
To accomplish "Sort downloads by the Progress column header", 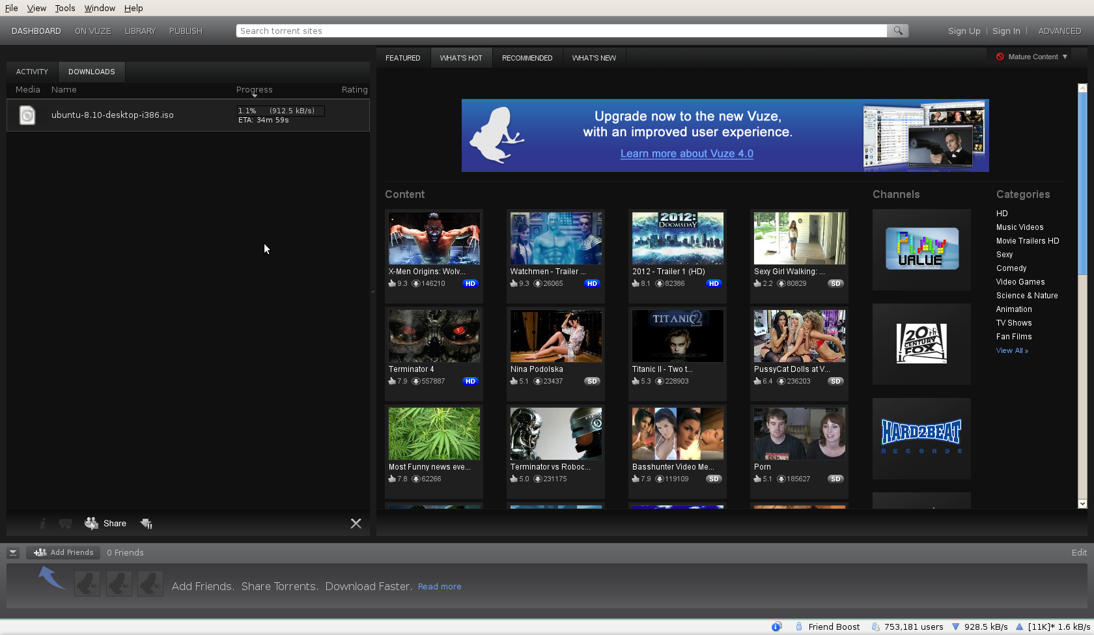I will point(254,90).
